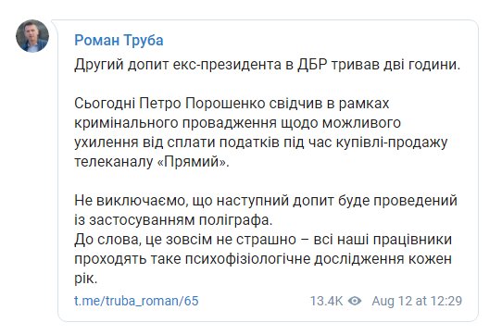
Task: Click the final word рік. of the post
Action: click(x=85, y=279)
